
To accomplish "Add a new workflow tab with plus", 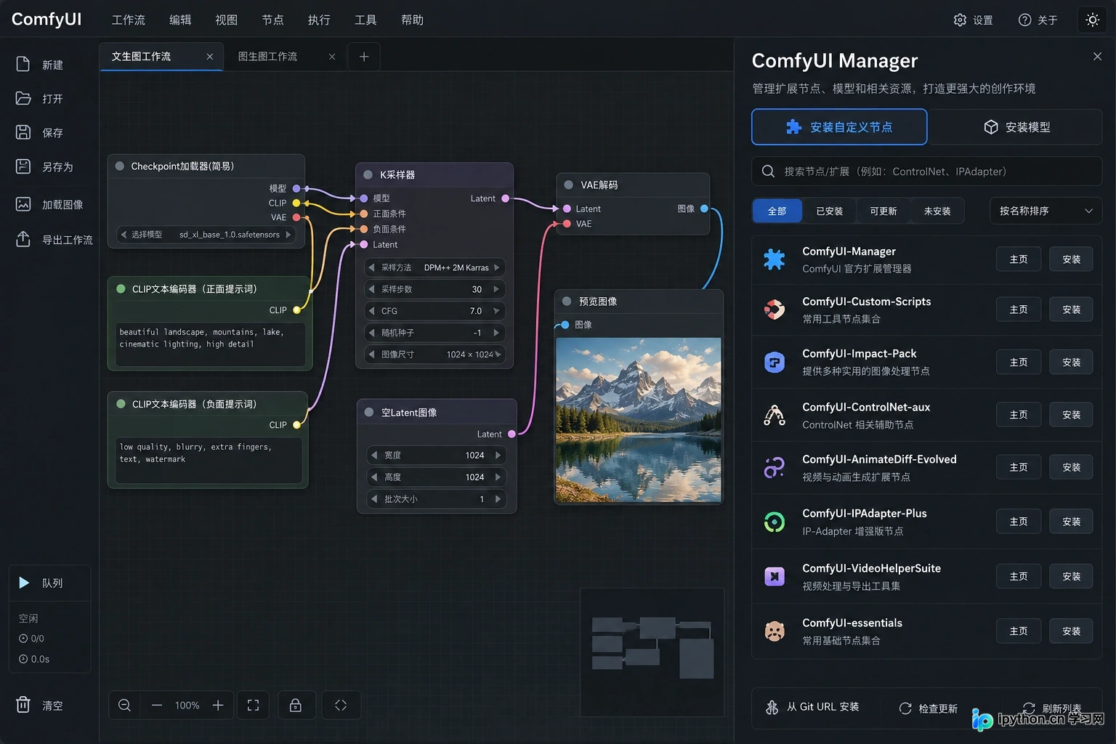I will tap(364, 57).
